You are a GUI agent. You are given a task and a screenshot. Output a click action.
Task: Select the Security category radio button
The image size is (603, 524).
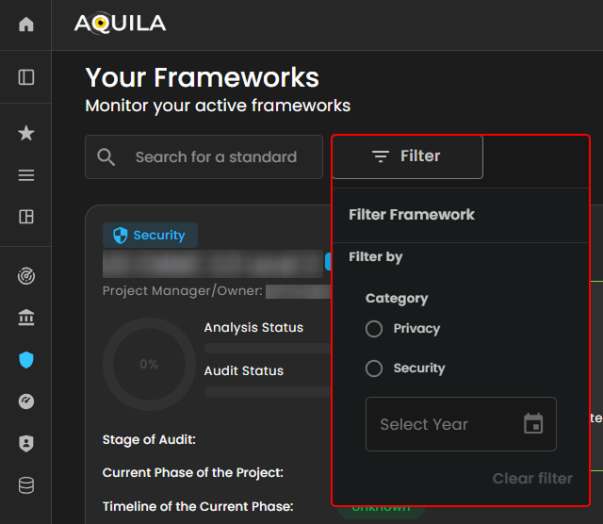tap(374, 368)
